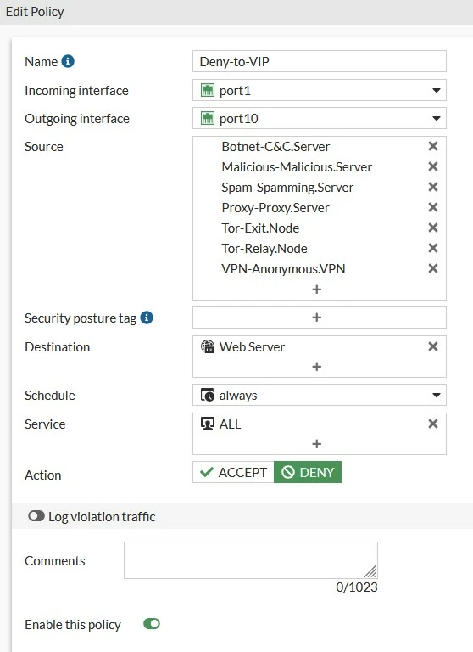Viewport: 473px width, 652px height.
Task: Set Action to ACCEPT
Action: (x=233, y=472)
